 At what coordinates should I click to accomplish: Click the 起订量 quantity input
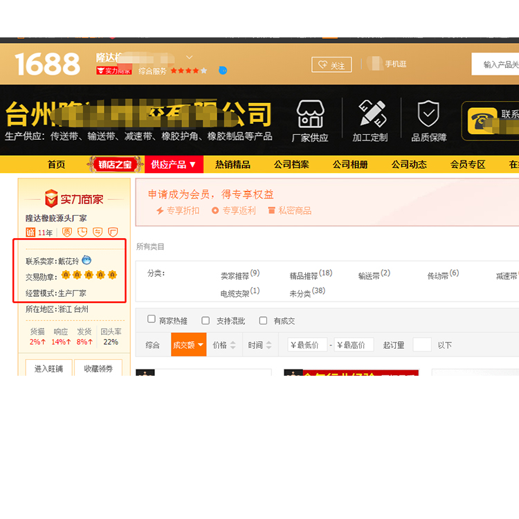422,345
